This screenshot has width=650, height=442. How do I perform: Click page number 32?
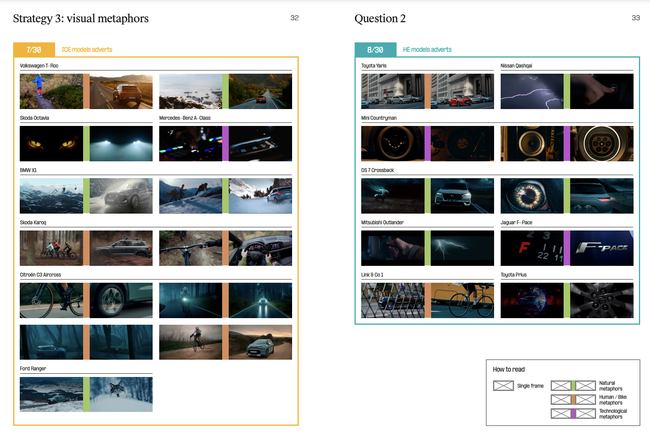[x=295, y=18]
